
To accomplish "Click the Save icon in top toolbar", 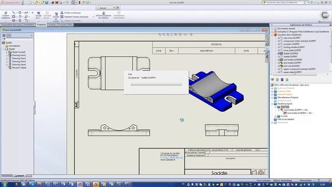I will [x=47, y=3].
